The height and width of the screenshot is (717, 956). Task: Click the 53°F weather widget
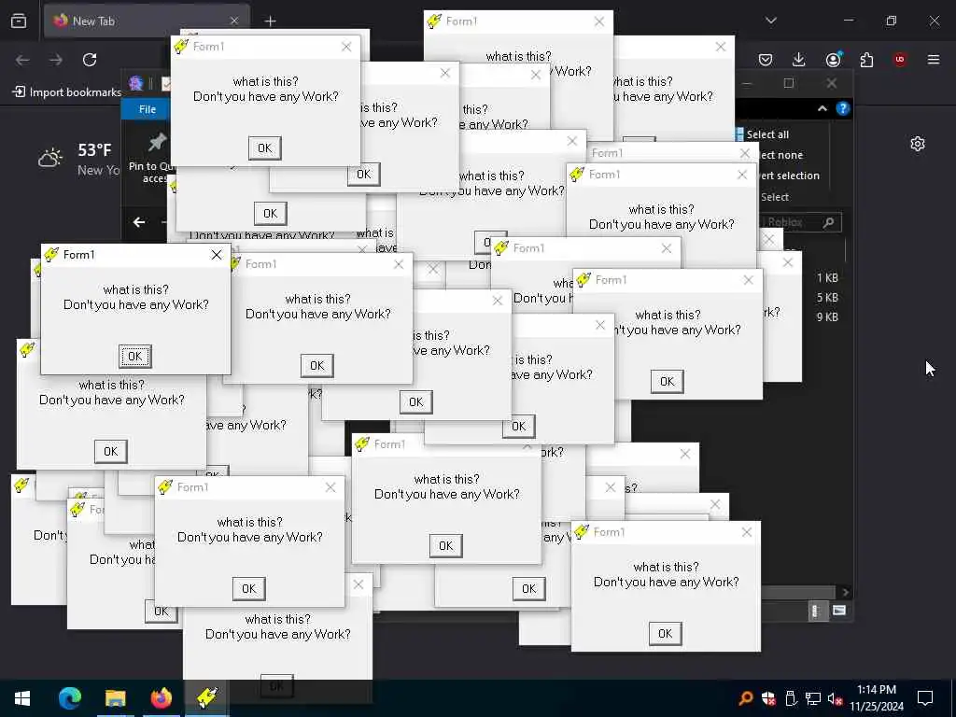77,159
